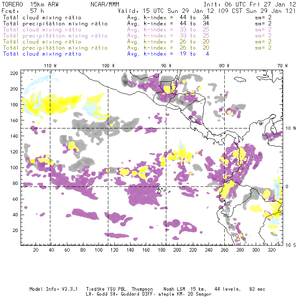Click the '44 levels,' text in model info
The width and height of the screenshot is (298, 298).
pyautogui.click(x=228, y=289)
